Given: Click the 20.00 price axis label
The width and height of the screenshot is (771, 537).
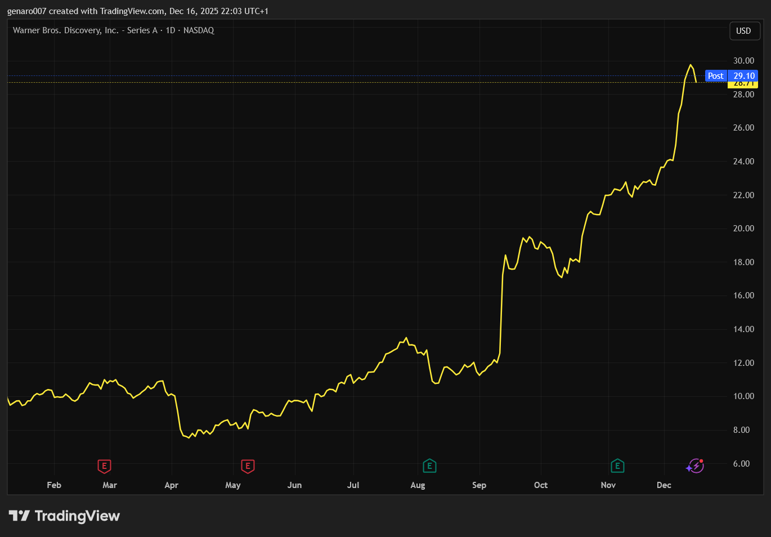Looking at the screenshot, I should click(743, 229).
